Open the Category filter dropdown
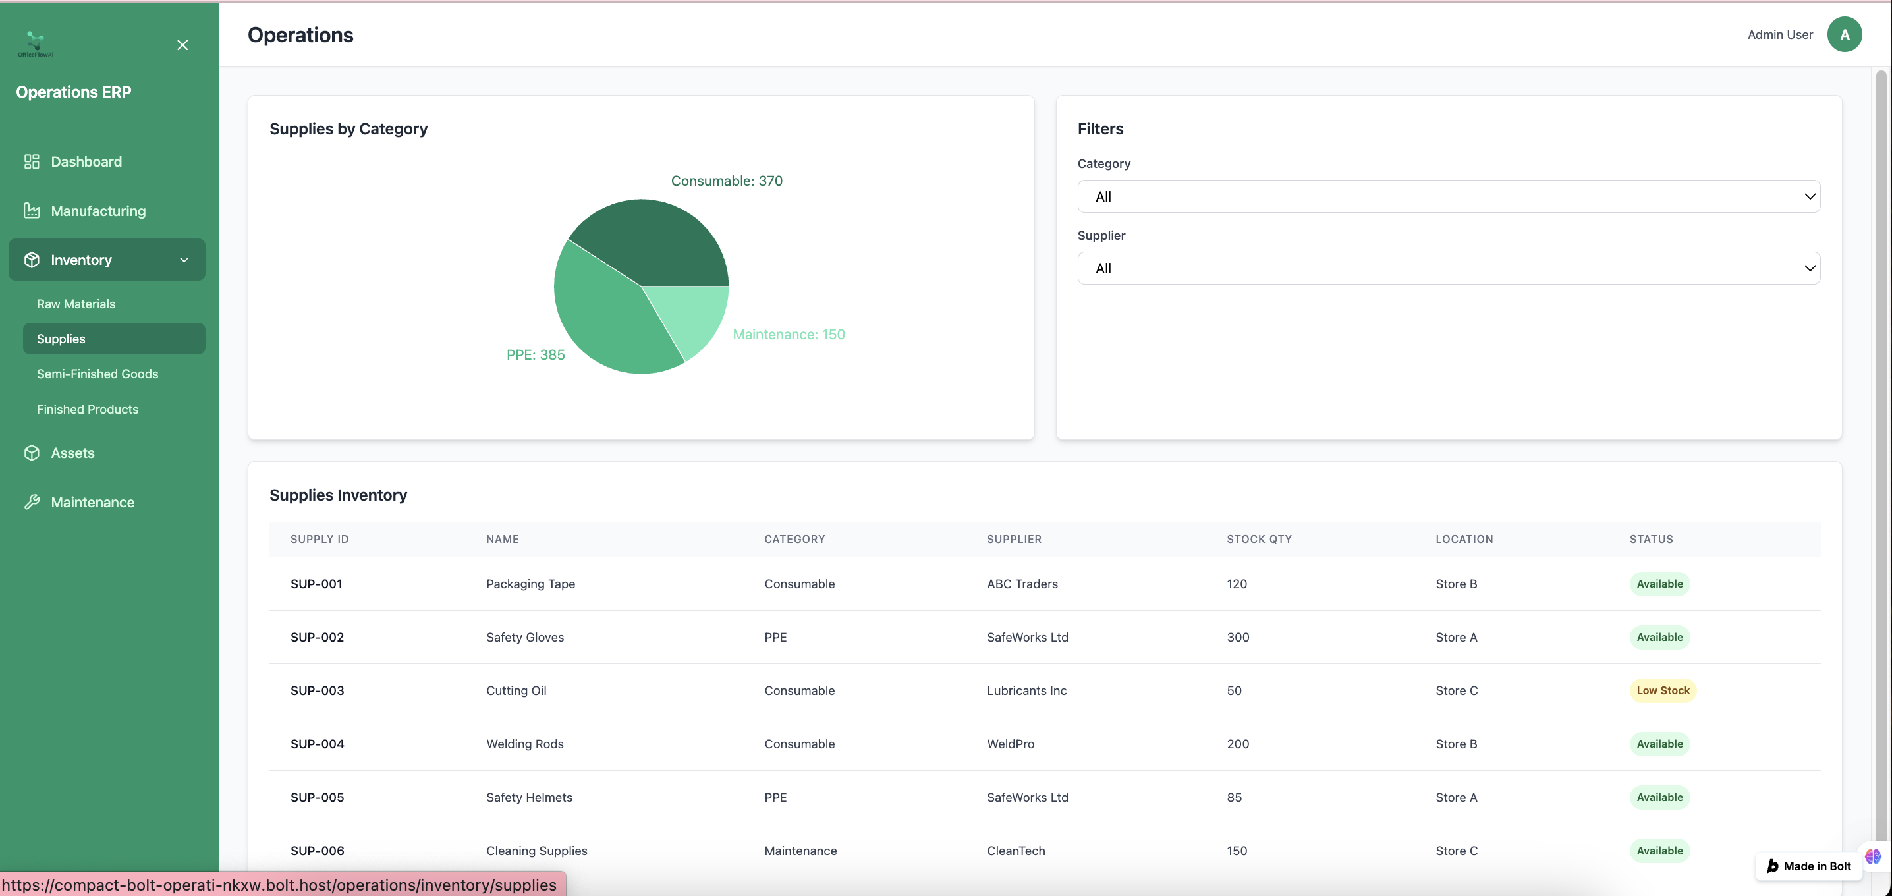This screenshot has width=1892, height=896. pos(1447,197)
